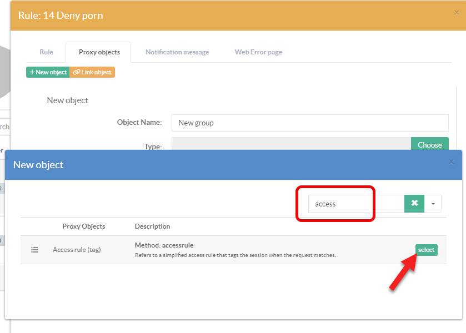This screenshot has width=466, height=333.
Task: Click the orange Link object button
Action: [92, 72]
